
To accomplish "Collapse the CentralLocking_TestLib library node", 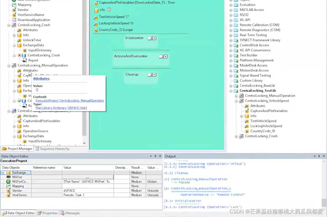I will [x=231, y=91].
